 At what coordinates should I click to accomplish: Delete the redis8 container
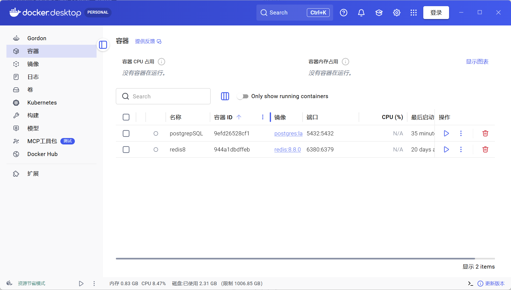(485, 150)
